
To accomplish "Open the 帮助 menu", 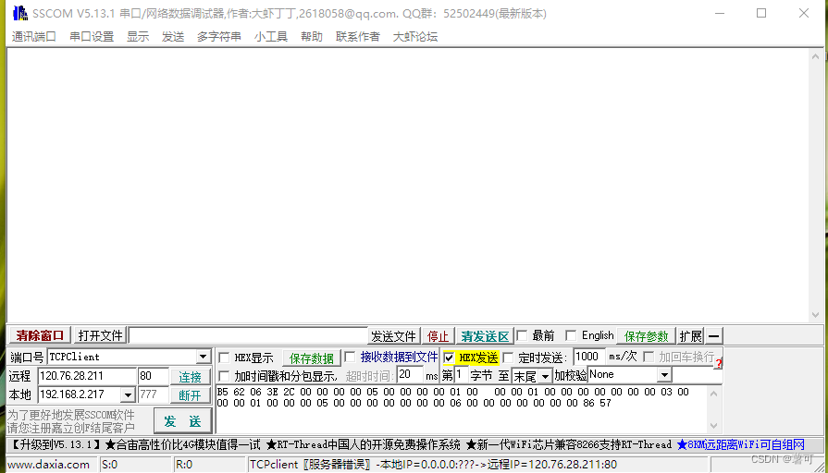I will 312,36.
